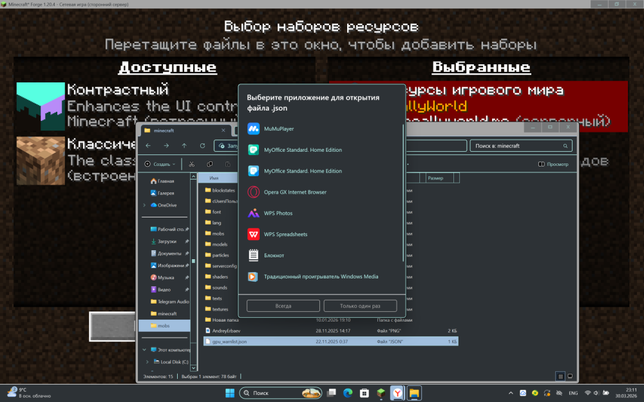
Task: Select the models folder
Action: pyautogui.click(x=216, y=244)
